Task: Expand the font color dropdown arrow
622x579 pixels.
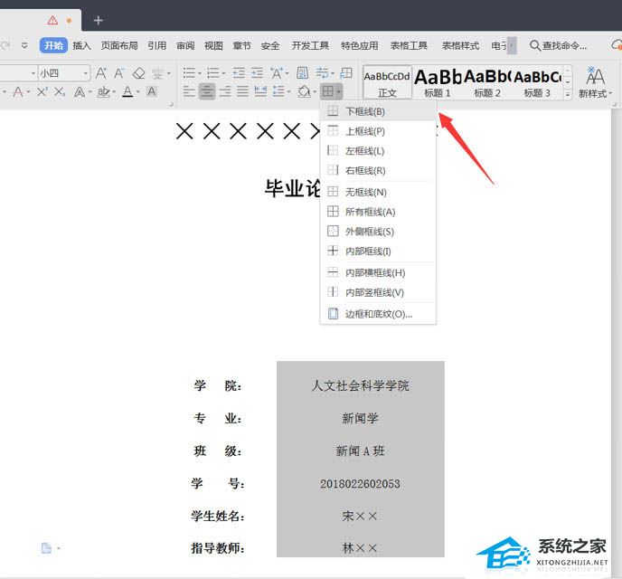Action: click(138, 92)
